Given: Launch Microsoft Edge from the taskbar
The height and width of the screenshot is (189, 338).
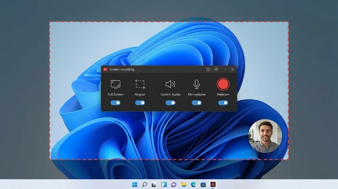Looking at the screenshot, I should (193, 184).
